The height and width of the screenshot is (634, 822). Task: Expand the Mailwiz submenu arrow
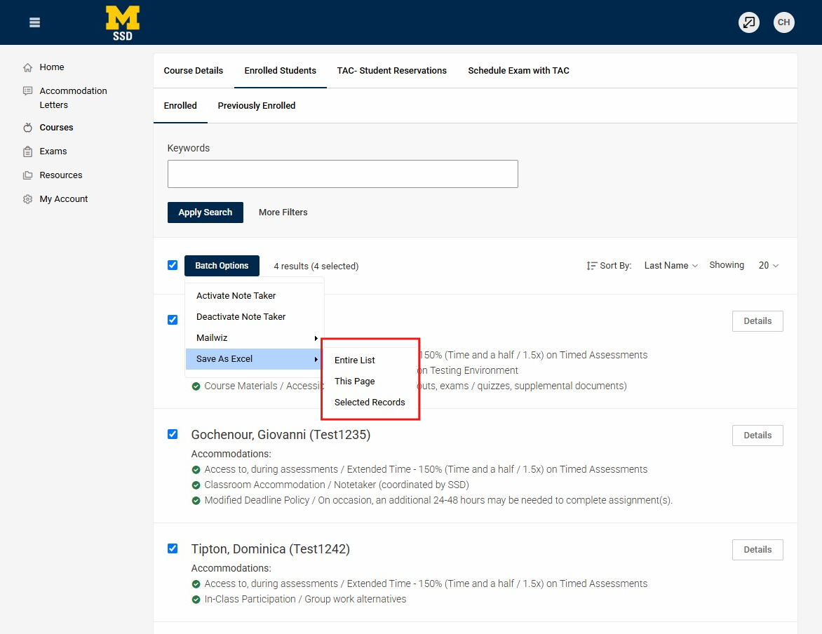316,338
